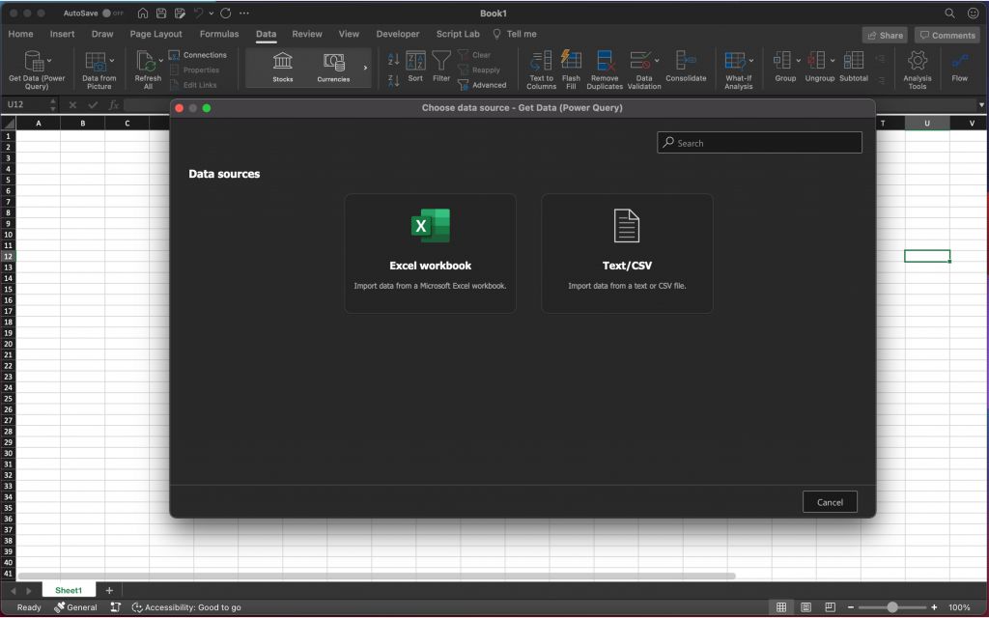989x618 pixels.
Task: Select the Currencies data type
Action: coord(333,68)
